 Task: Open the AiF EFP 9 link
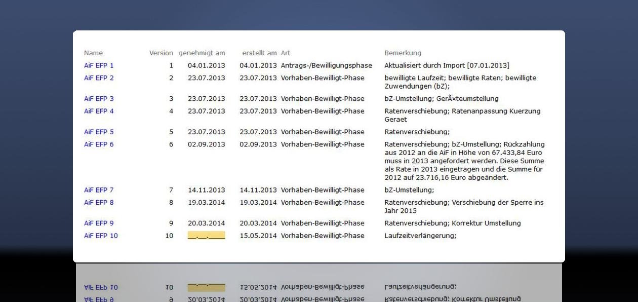99,223
